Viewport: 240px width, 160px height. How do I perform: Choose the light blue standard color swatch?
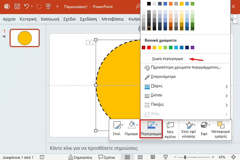tap(176, 47)
